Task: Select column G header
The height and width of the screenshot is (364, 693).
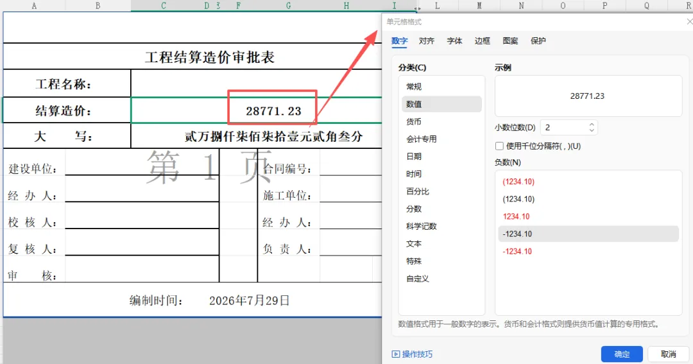Action: pos(288,6)
